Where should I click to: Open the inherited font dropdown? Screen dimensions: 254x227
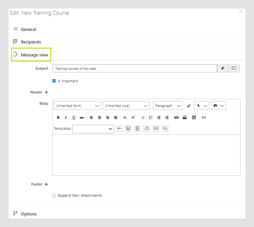point(77,106)
